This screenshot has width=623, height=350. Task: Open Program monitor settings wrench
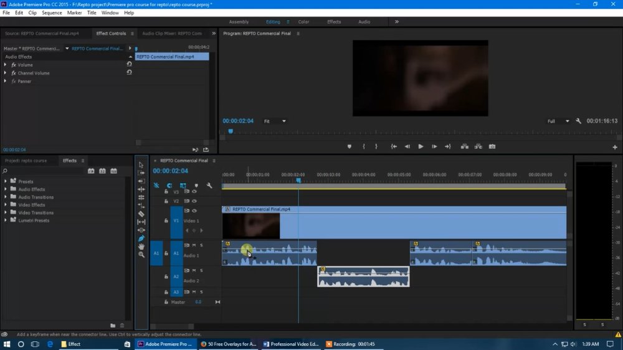coord(579,121)
